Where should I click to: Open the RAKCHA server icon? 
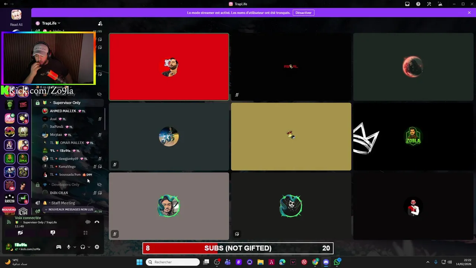tap(10, 199)
